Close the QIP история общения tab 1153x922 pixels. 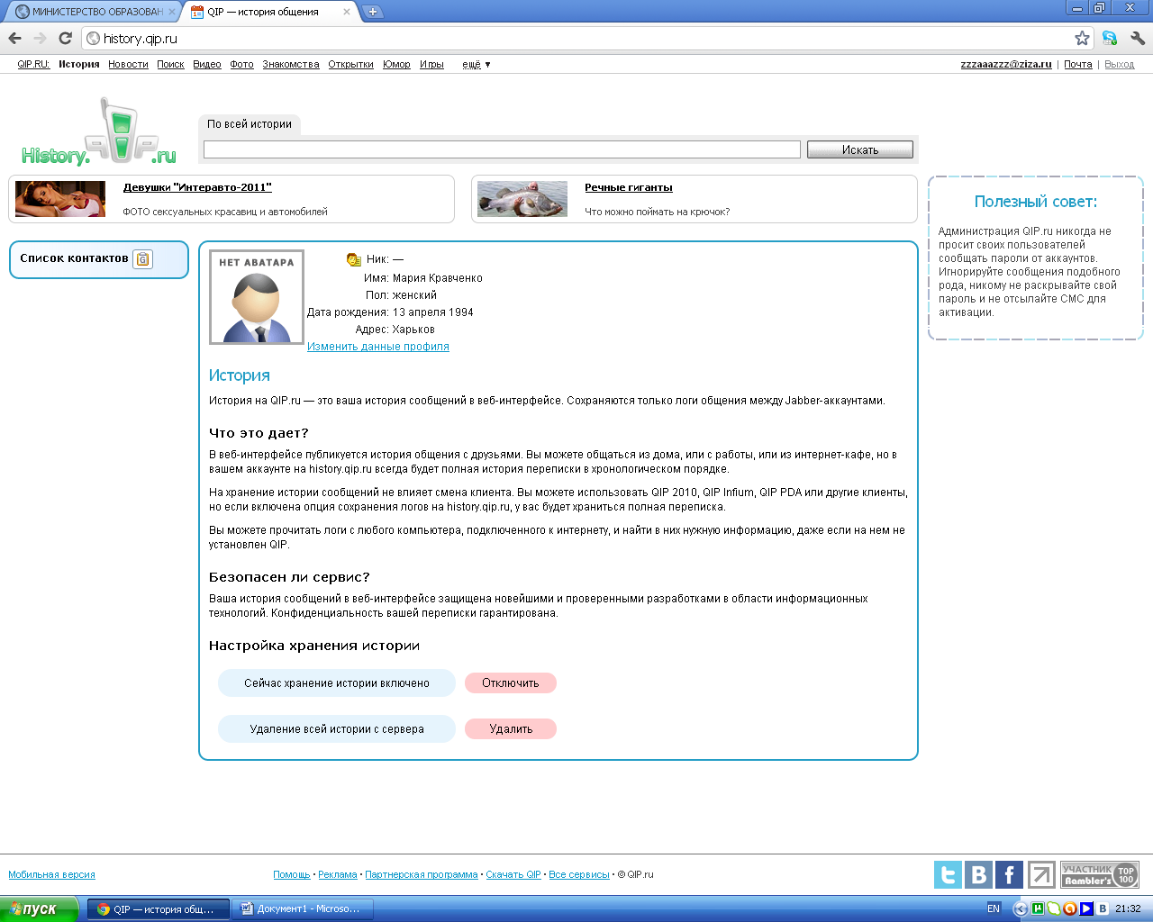pyautogui.click(x=347, y=12)
